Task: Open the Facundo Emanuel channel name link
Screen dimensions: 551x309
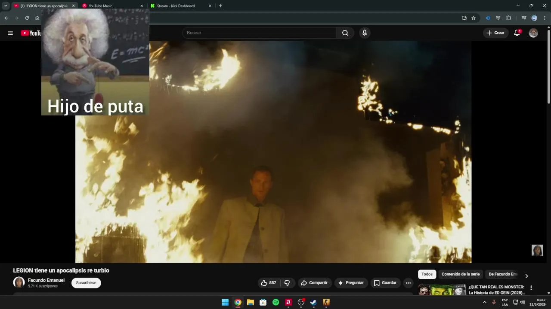Action: pos(46,280)
